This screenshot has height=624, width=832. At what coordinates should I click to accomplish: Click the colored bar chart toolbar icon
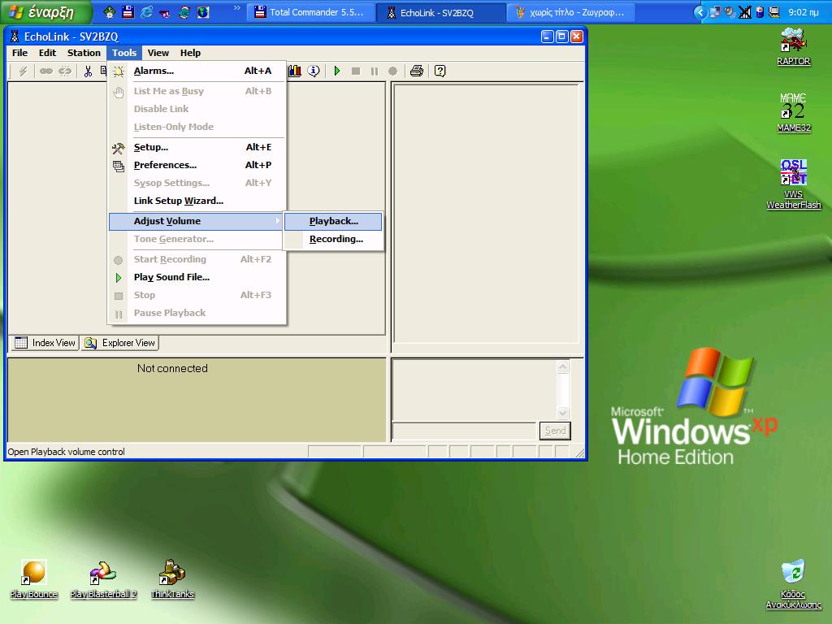(x=295, y=71)
